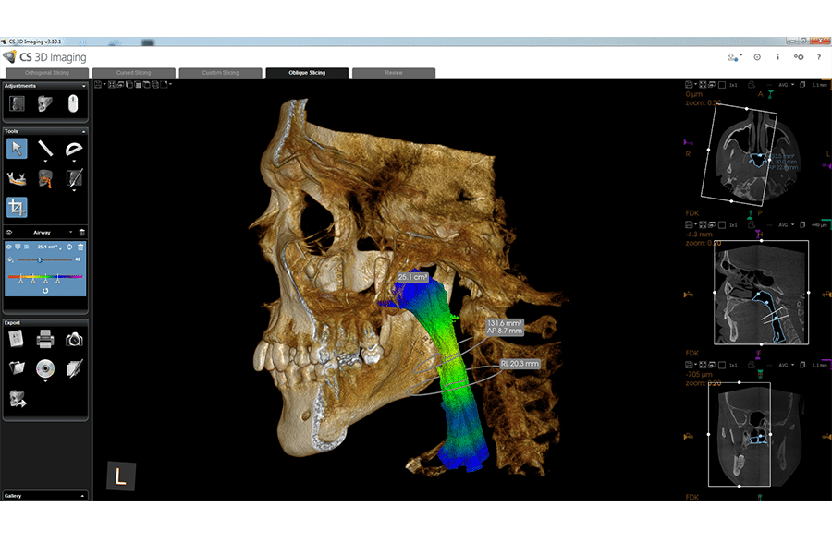This screenshot has width=832, height=554.
Task: Open slice image adjustment in Adjustments
Action: coord(17,103)
